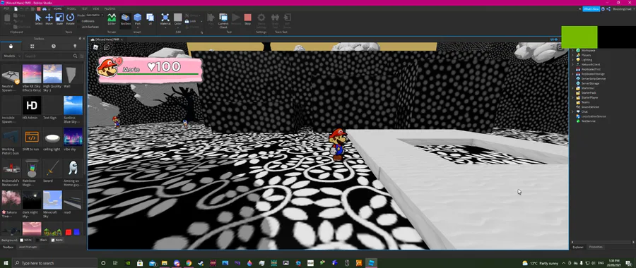Image resolution: width=636 pixels, height=268 pixels.
Task: Set toolbox background to White
Action: [26, 240]
